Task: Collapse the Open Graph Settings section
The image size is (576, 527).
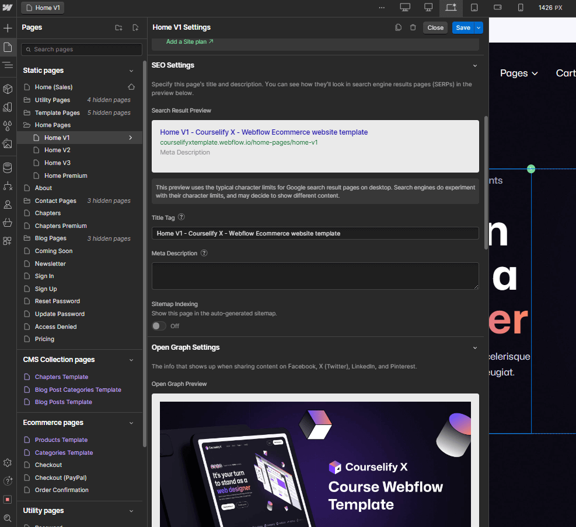Action: point(475,347)
